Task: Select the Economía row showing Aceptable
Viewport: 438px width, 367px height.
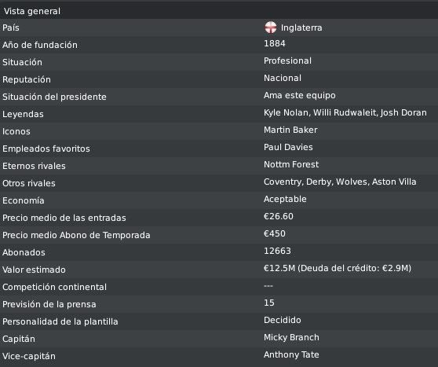Action: point(219,200)
